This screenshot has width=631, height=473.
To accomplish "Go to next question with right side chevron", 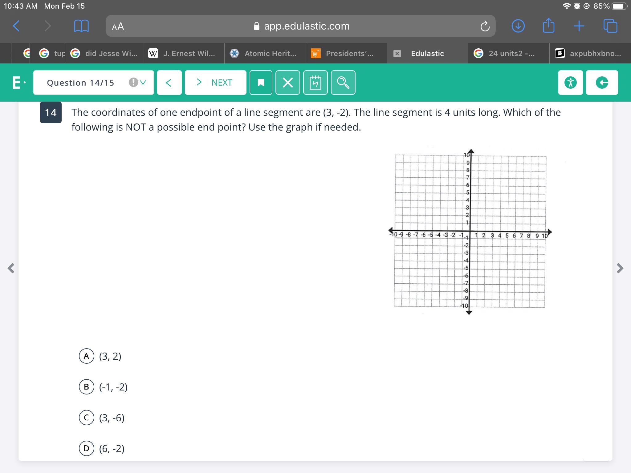I will [x=620, y=268].
